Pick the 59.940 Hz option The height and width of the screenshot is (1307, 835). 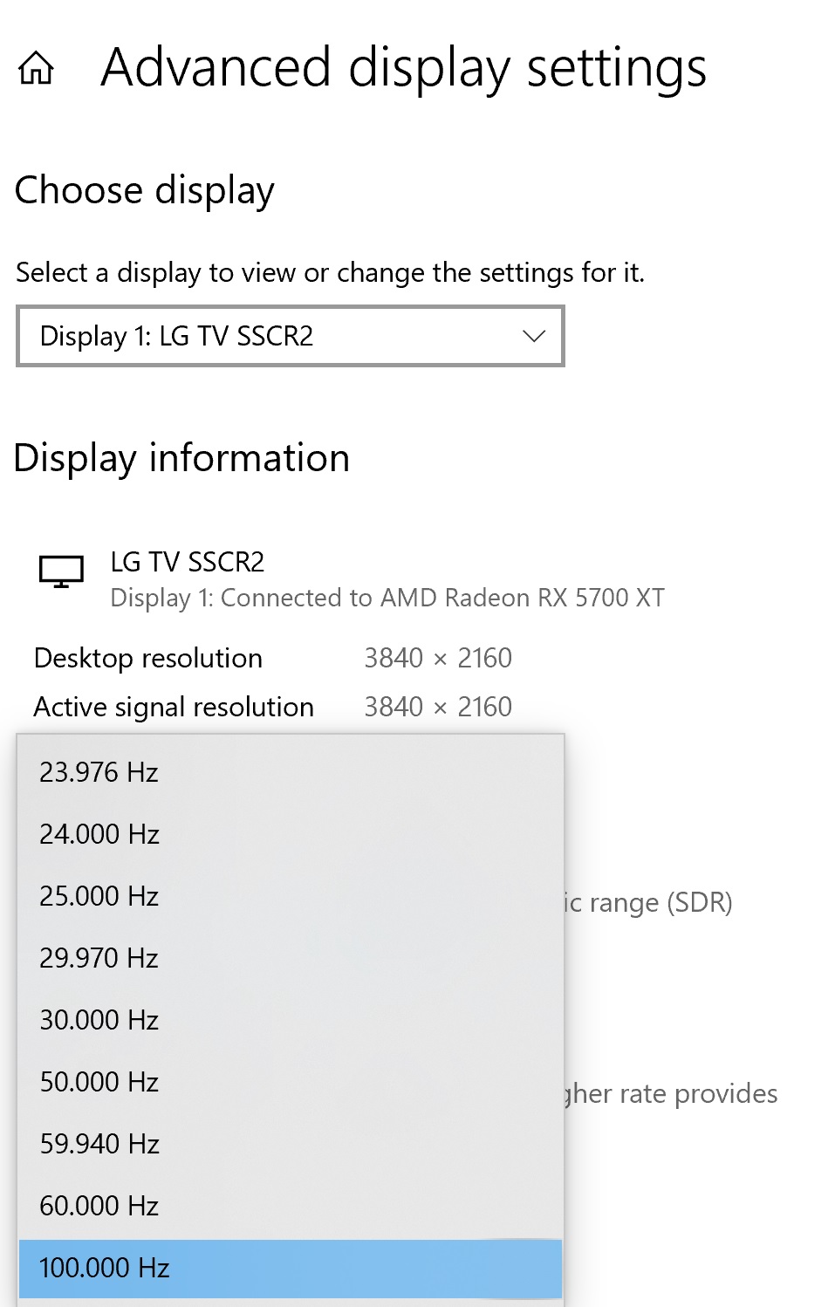click(99, 1144)
